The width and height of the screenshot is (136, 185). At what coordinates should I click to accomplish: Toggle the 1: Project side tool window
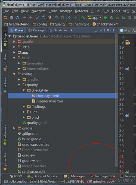5,39
